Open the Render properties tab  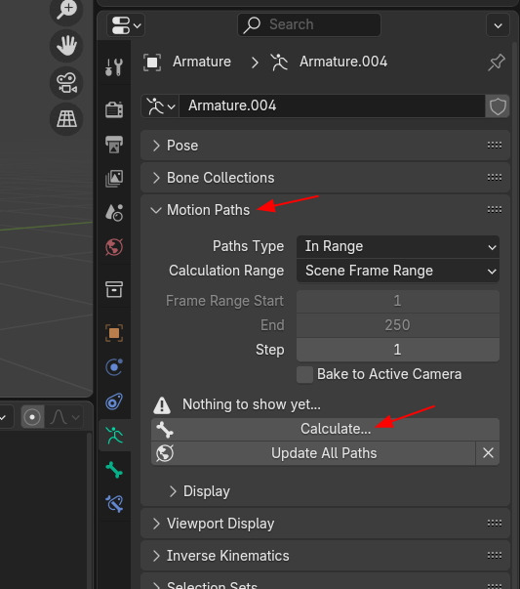click(114, 109)
